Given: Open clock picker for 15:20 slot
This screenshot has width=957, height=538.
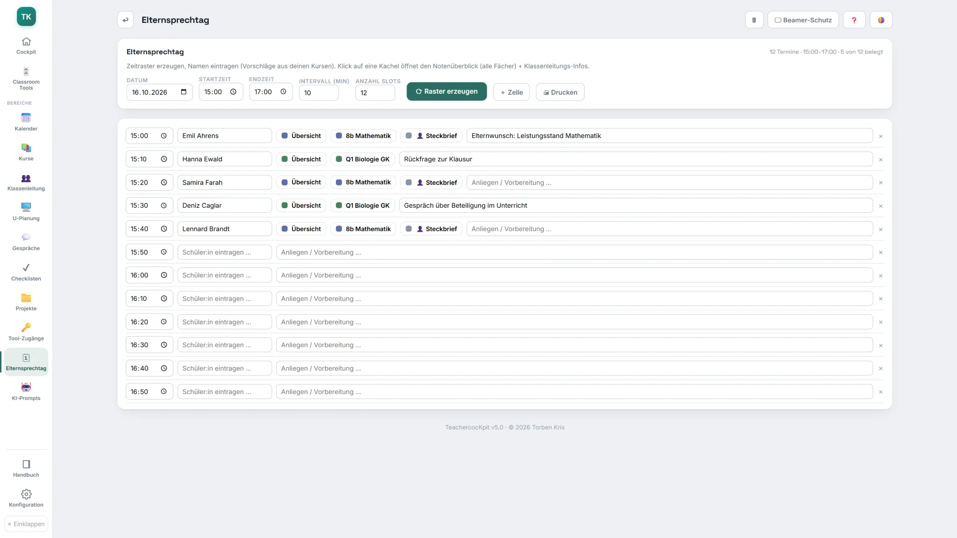Looking at the screenshot, I should 164,182.
